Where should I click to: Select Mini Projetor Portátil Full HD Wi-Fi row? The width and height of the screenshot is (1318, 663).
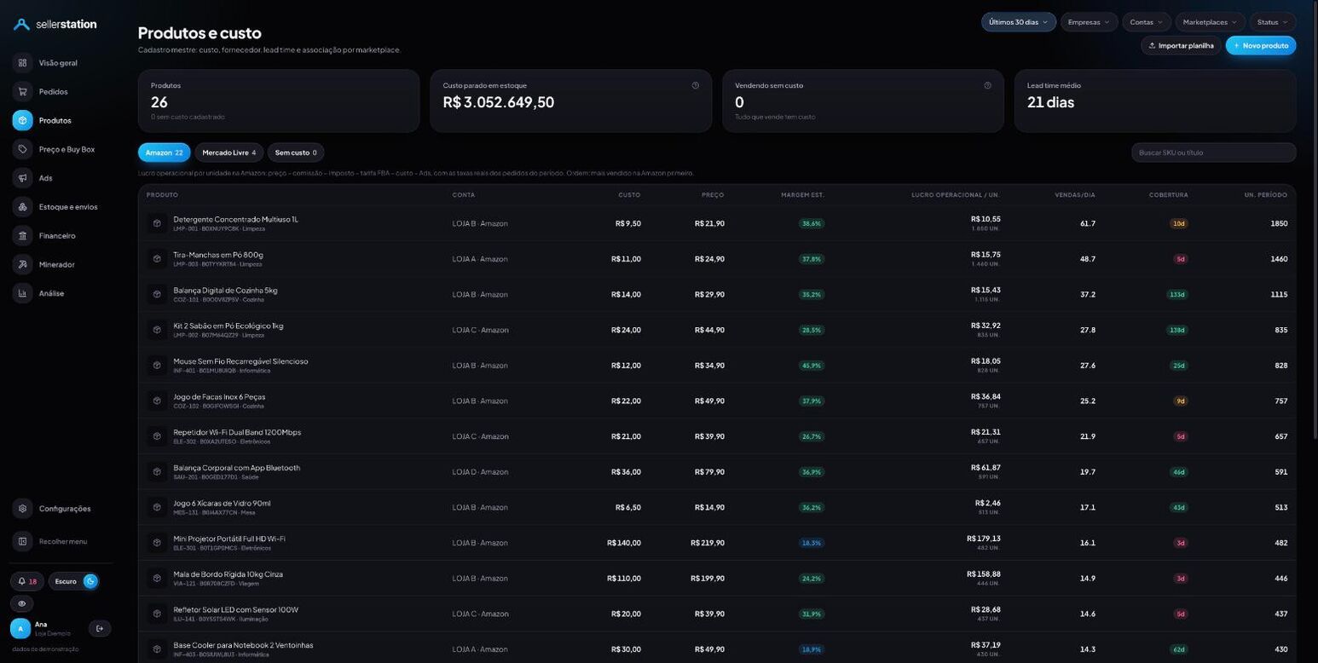click(717, 543)
